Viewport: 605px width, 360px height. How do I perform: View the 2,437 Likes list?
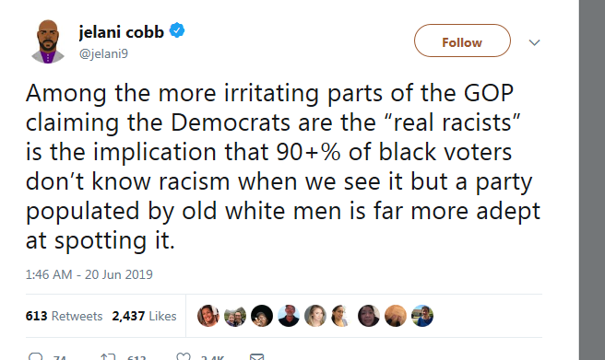coord(144,316)
